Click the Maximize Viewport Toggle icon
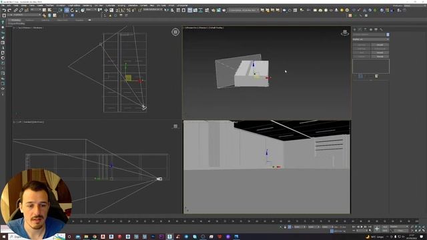427x240 pixels. [424, 231]
